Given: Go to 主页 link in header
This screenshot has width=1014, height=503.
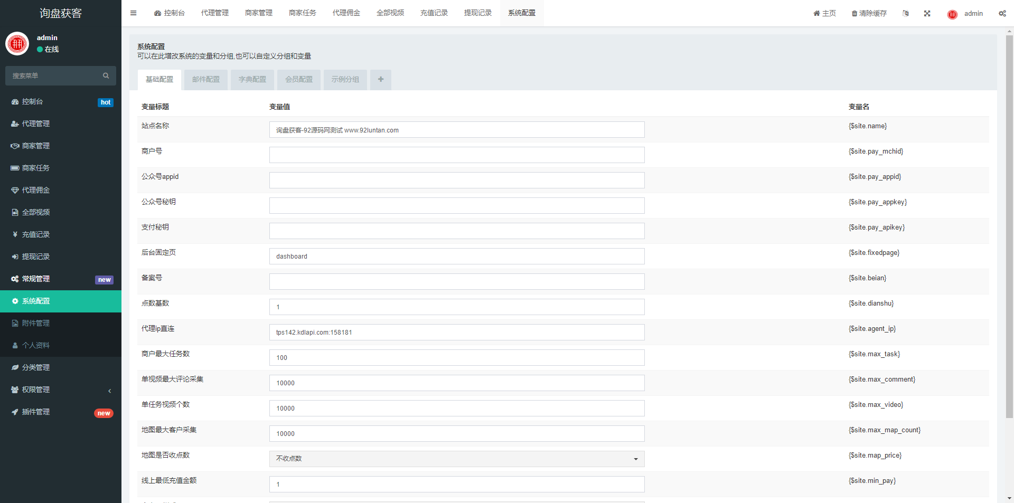Looking at the screenshot, I should point(824,14).
